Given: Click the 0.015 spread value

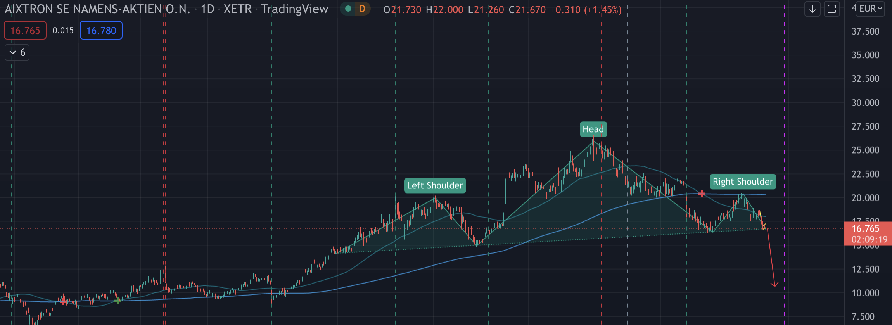Looking at the screenshot, I should [63, 31].
